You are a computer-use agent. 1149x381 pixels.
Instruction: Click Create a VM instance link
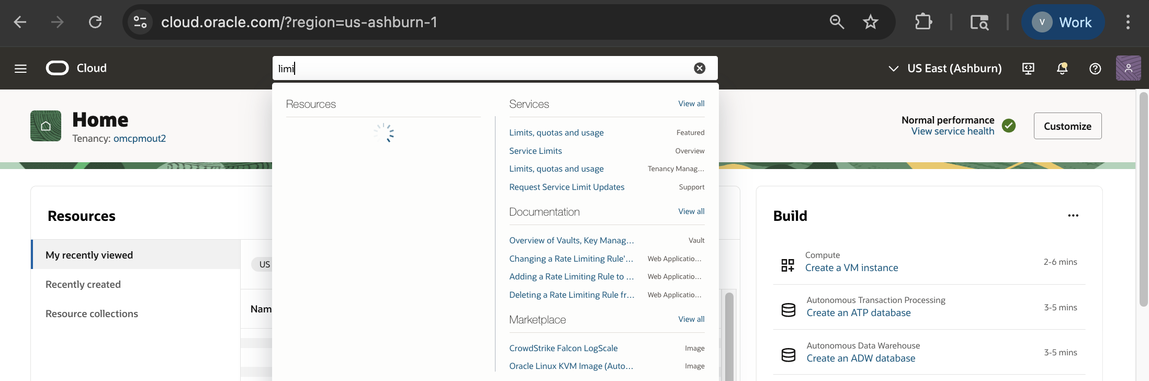point(851,268)
